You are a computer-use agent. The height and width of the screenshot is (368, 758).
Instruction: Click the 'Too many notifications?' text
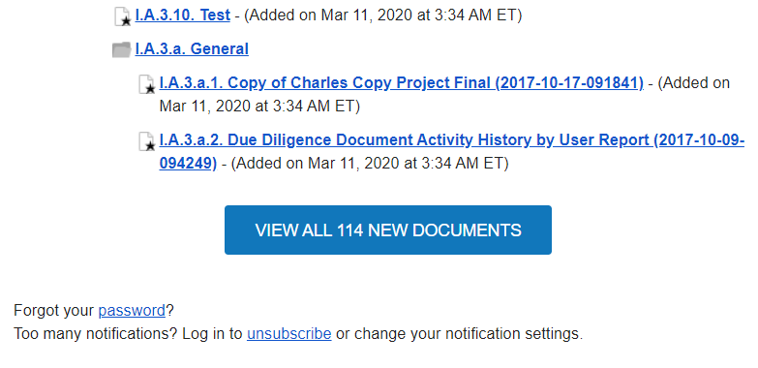pos(96,334)
